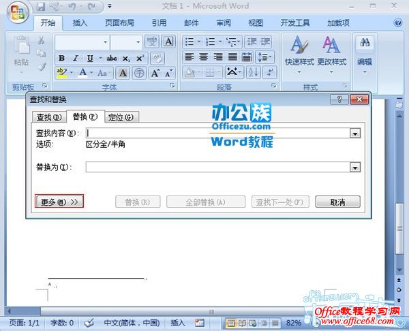Image resolution: width=409 pixels, height=331 pixels.
Task: Align text left
Action: (x=190, y=57)
